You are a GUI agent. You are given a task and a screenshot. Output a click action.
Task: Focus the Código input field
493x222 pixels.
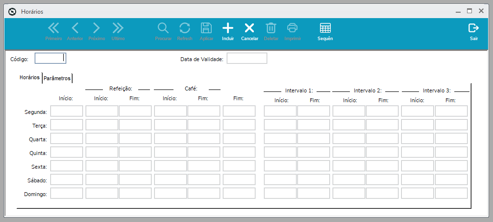point(50,58)
